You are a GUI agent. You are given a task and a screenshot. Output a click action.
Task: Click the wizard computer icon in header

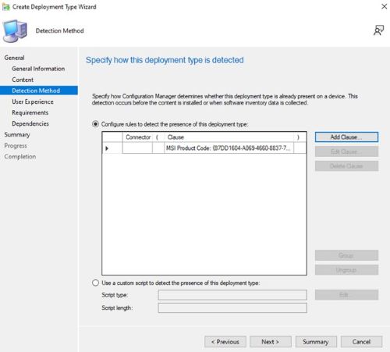click(x=15, y=31)
